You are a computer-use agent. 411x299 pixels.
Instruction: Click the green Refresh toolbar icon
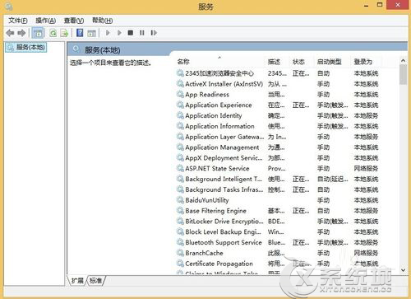pos(53,33)
